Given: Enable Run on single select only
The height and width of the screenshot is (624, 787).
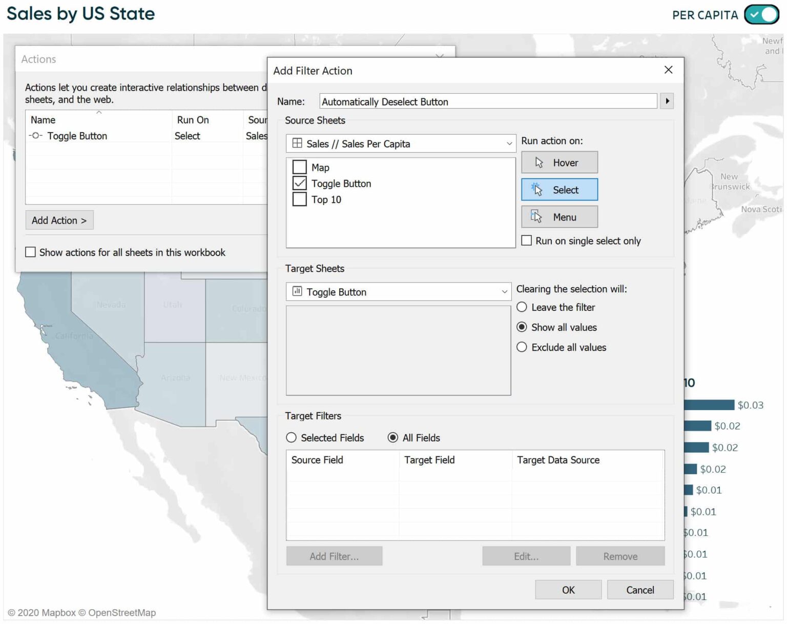Looking at the screenshot, I should [526, 240].
